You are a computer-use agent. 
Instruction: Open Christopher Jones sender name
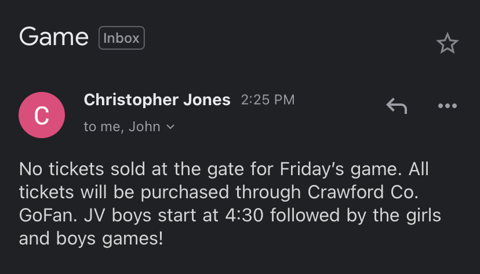click(x=157, y=100)
